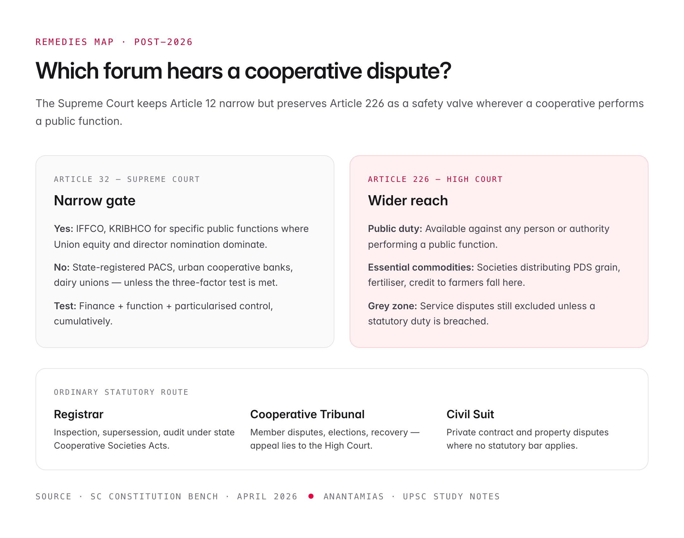Click the 'Public duty:' paragraph
Screen dimensions: 684x538
tap(488, 236)
